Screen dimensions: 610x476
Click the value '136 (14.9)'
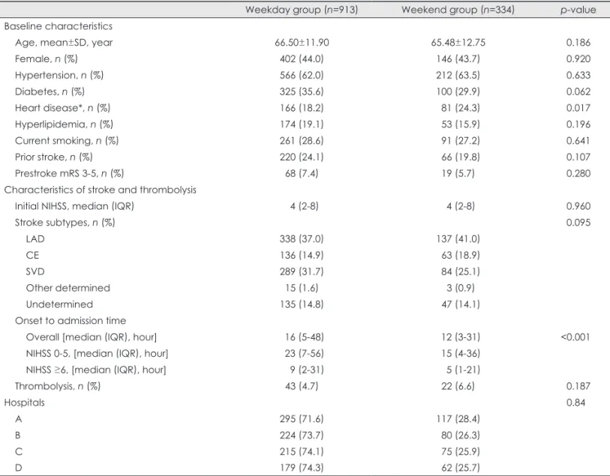(302, 255)
